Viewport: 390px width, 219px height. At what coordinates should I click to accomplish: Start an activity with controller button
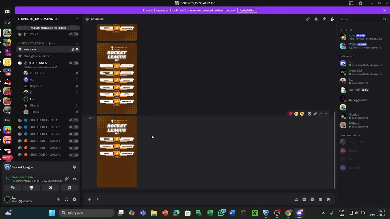[x=50, y=188]
